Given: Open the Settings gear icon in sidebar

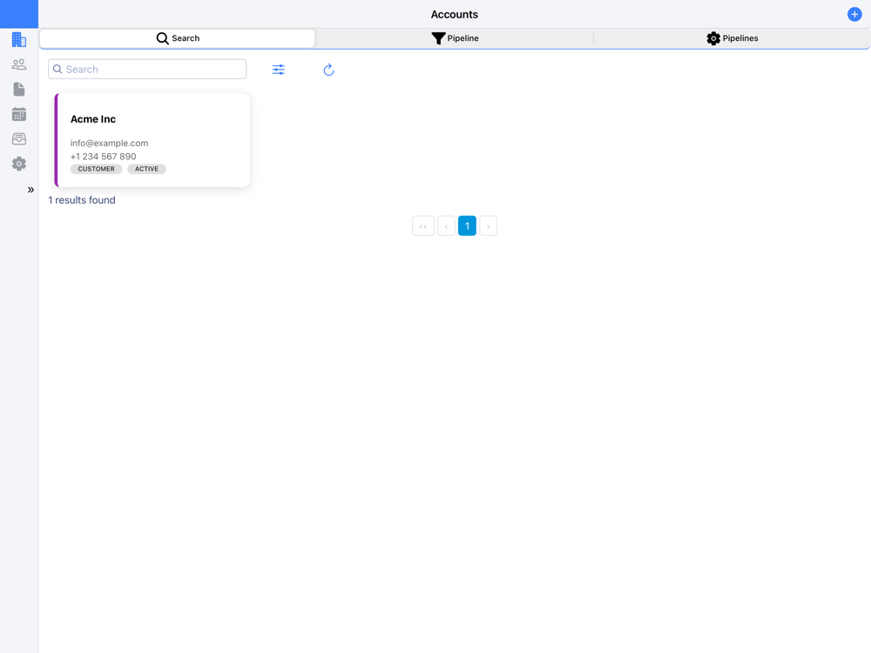Looking at the screenshot, I should pyautogui.click(x=19, y=164).
